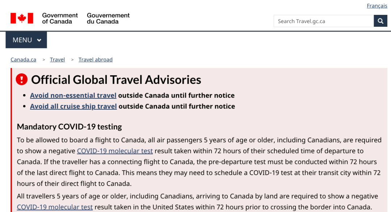Switch language via the Français link
Viewport: 391px width, 212px height.
377,6
